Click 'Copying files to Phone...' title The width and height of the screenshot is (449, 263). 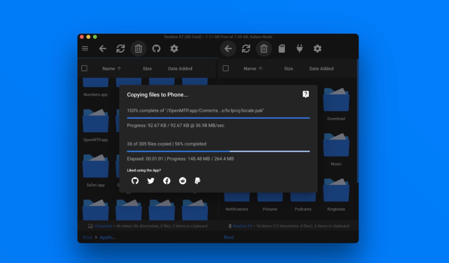coord(157,95)
